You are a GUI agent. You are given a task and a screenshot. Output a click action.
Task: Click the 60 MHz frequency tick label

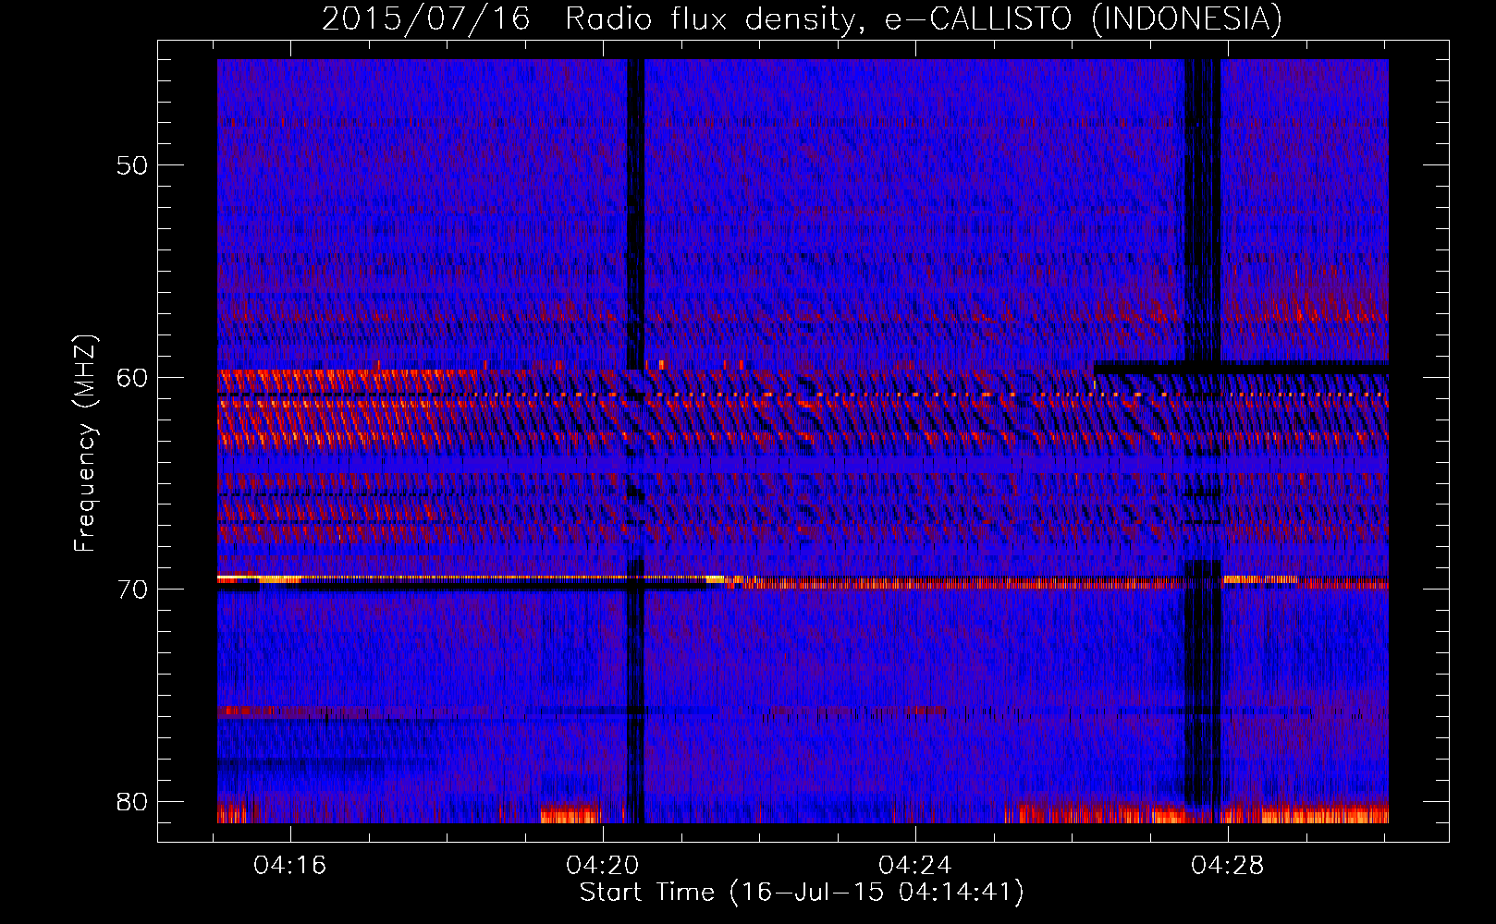132,377
